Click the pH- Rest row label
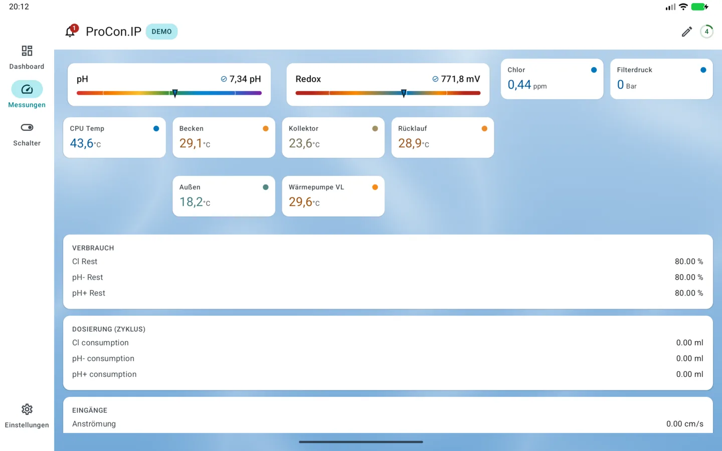 click(87, 278)
